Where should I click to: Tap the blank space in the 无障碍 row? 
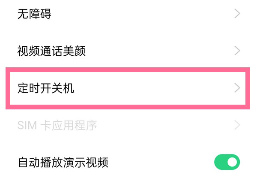point(141,14)
